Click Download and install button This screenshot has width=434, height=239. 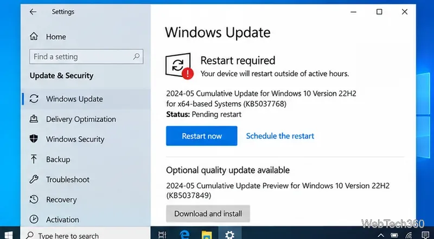tap(208, 214)
